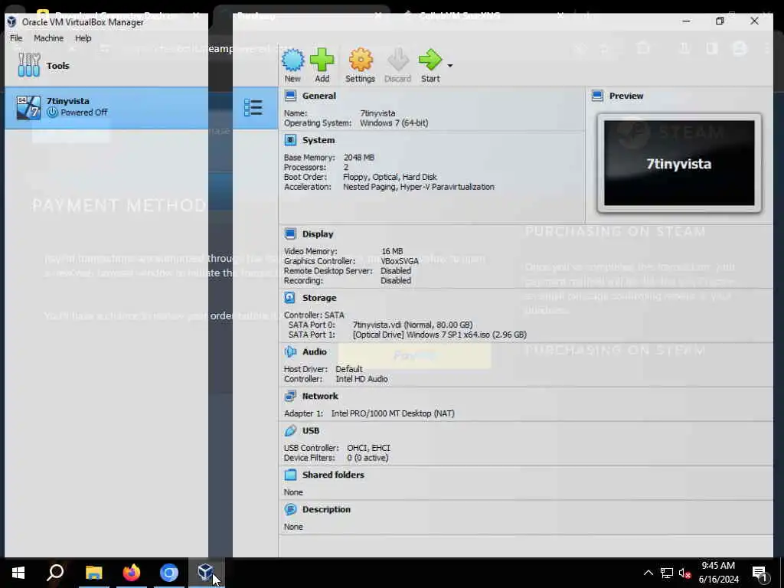
Task: Open the File menu
Action: (x=16, y=38)
